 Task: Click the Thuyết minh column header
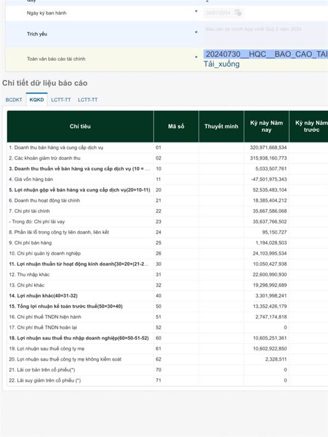[x=221, y=126]
